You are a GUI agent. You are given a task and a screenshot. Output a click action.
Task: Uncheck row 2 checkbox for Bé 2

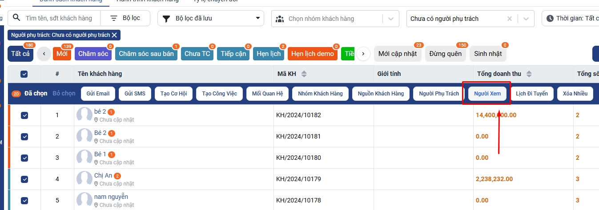24,136
